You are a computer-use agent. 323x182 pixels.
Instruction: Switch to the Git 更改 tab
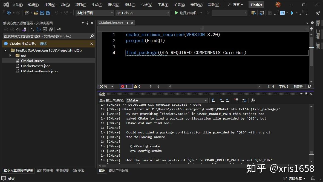pos(79,171)
